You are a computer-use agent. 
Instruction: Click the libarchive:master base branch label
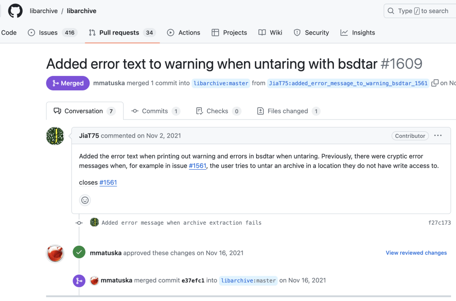[x=221, y=83]
